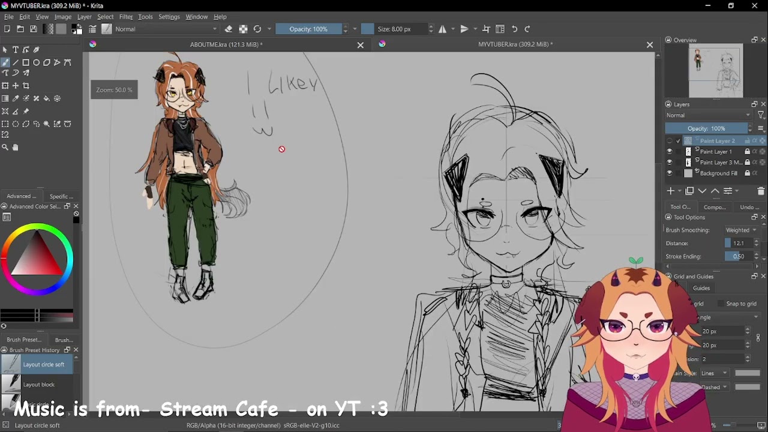This screenshot has height=432, width=768.
Task: Save the document with floppy icon
Action: point(34,29)
